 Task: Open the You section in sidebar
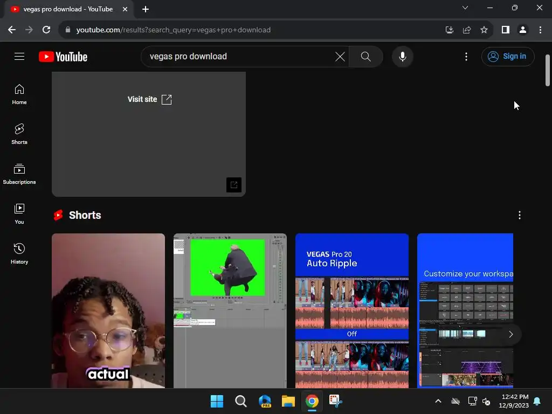19,213
